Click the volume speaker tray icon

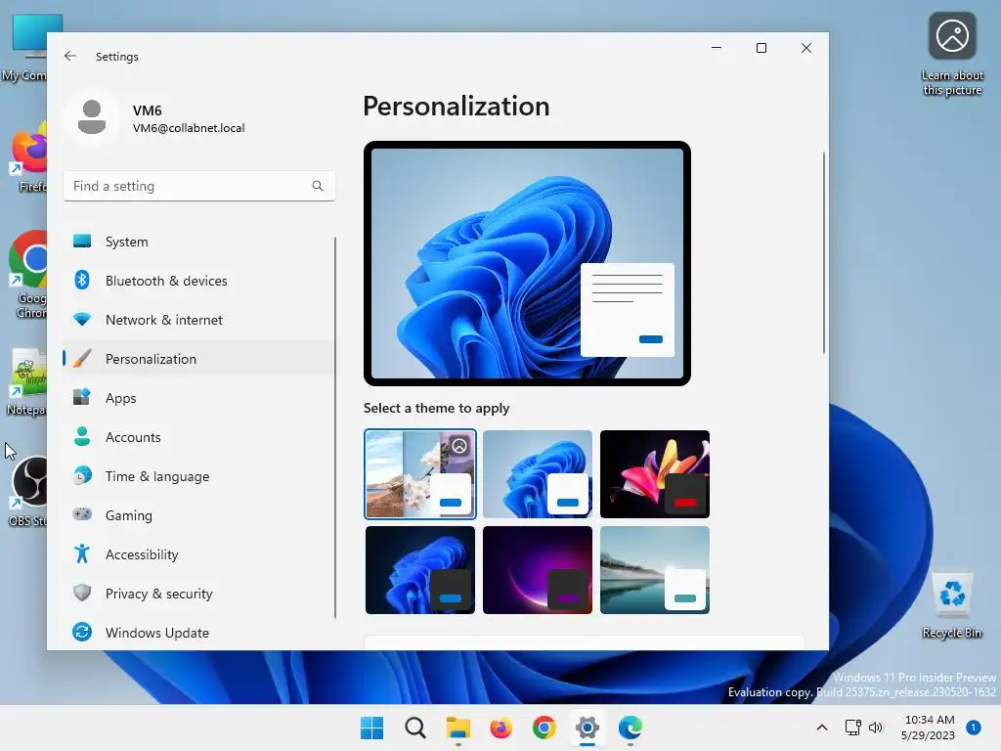[876, 728]
